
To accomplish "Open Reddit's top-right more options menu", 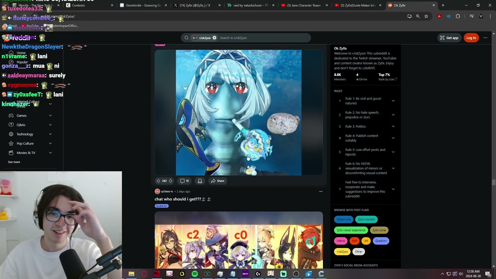I will coord(485,38).
